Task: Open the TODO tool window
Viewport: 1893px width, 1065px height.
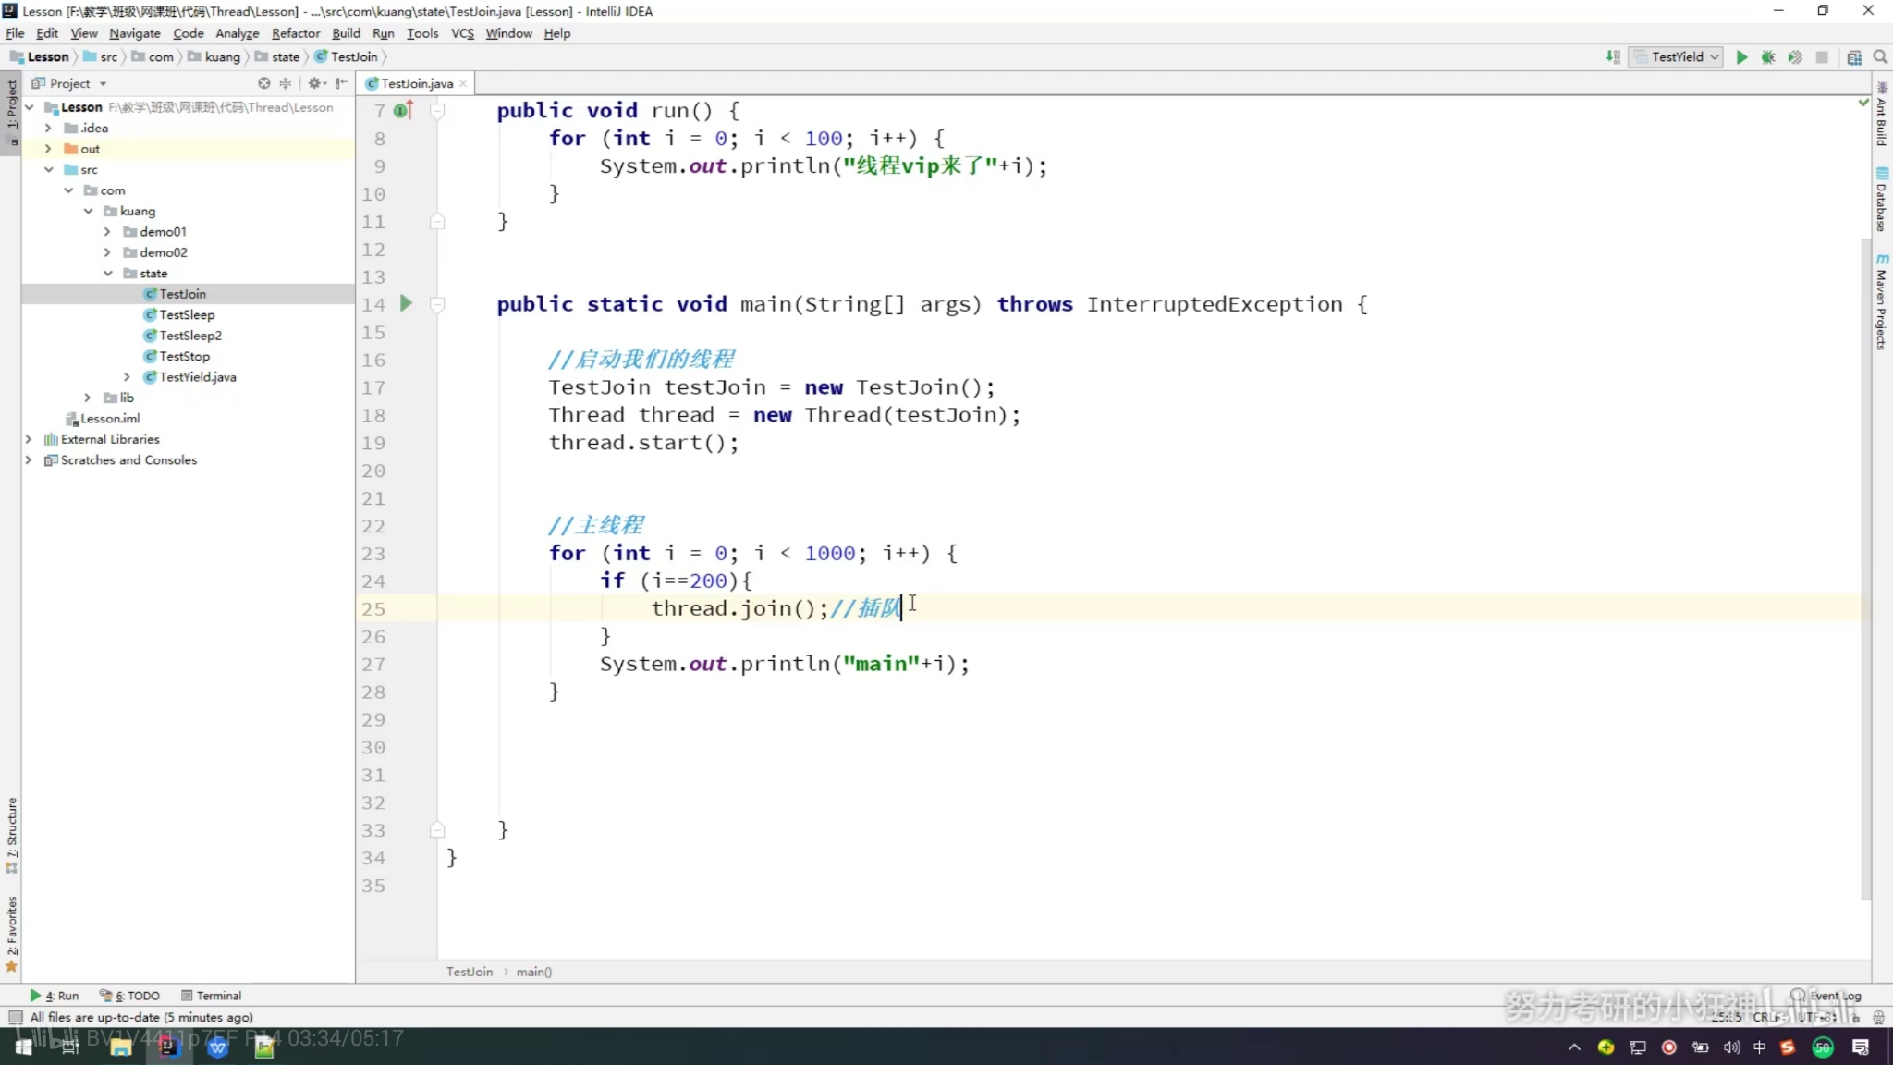Action: pyautogui.click(x=129, y=996)
